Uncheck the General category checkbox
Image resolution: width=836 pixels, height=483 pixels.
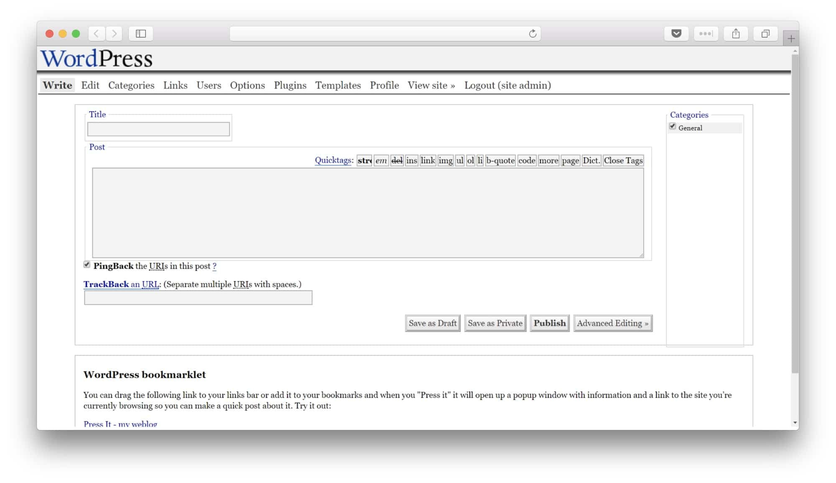coord(673,126)
